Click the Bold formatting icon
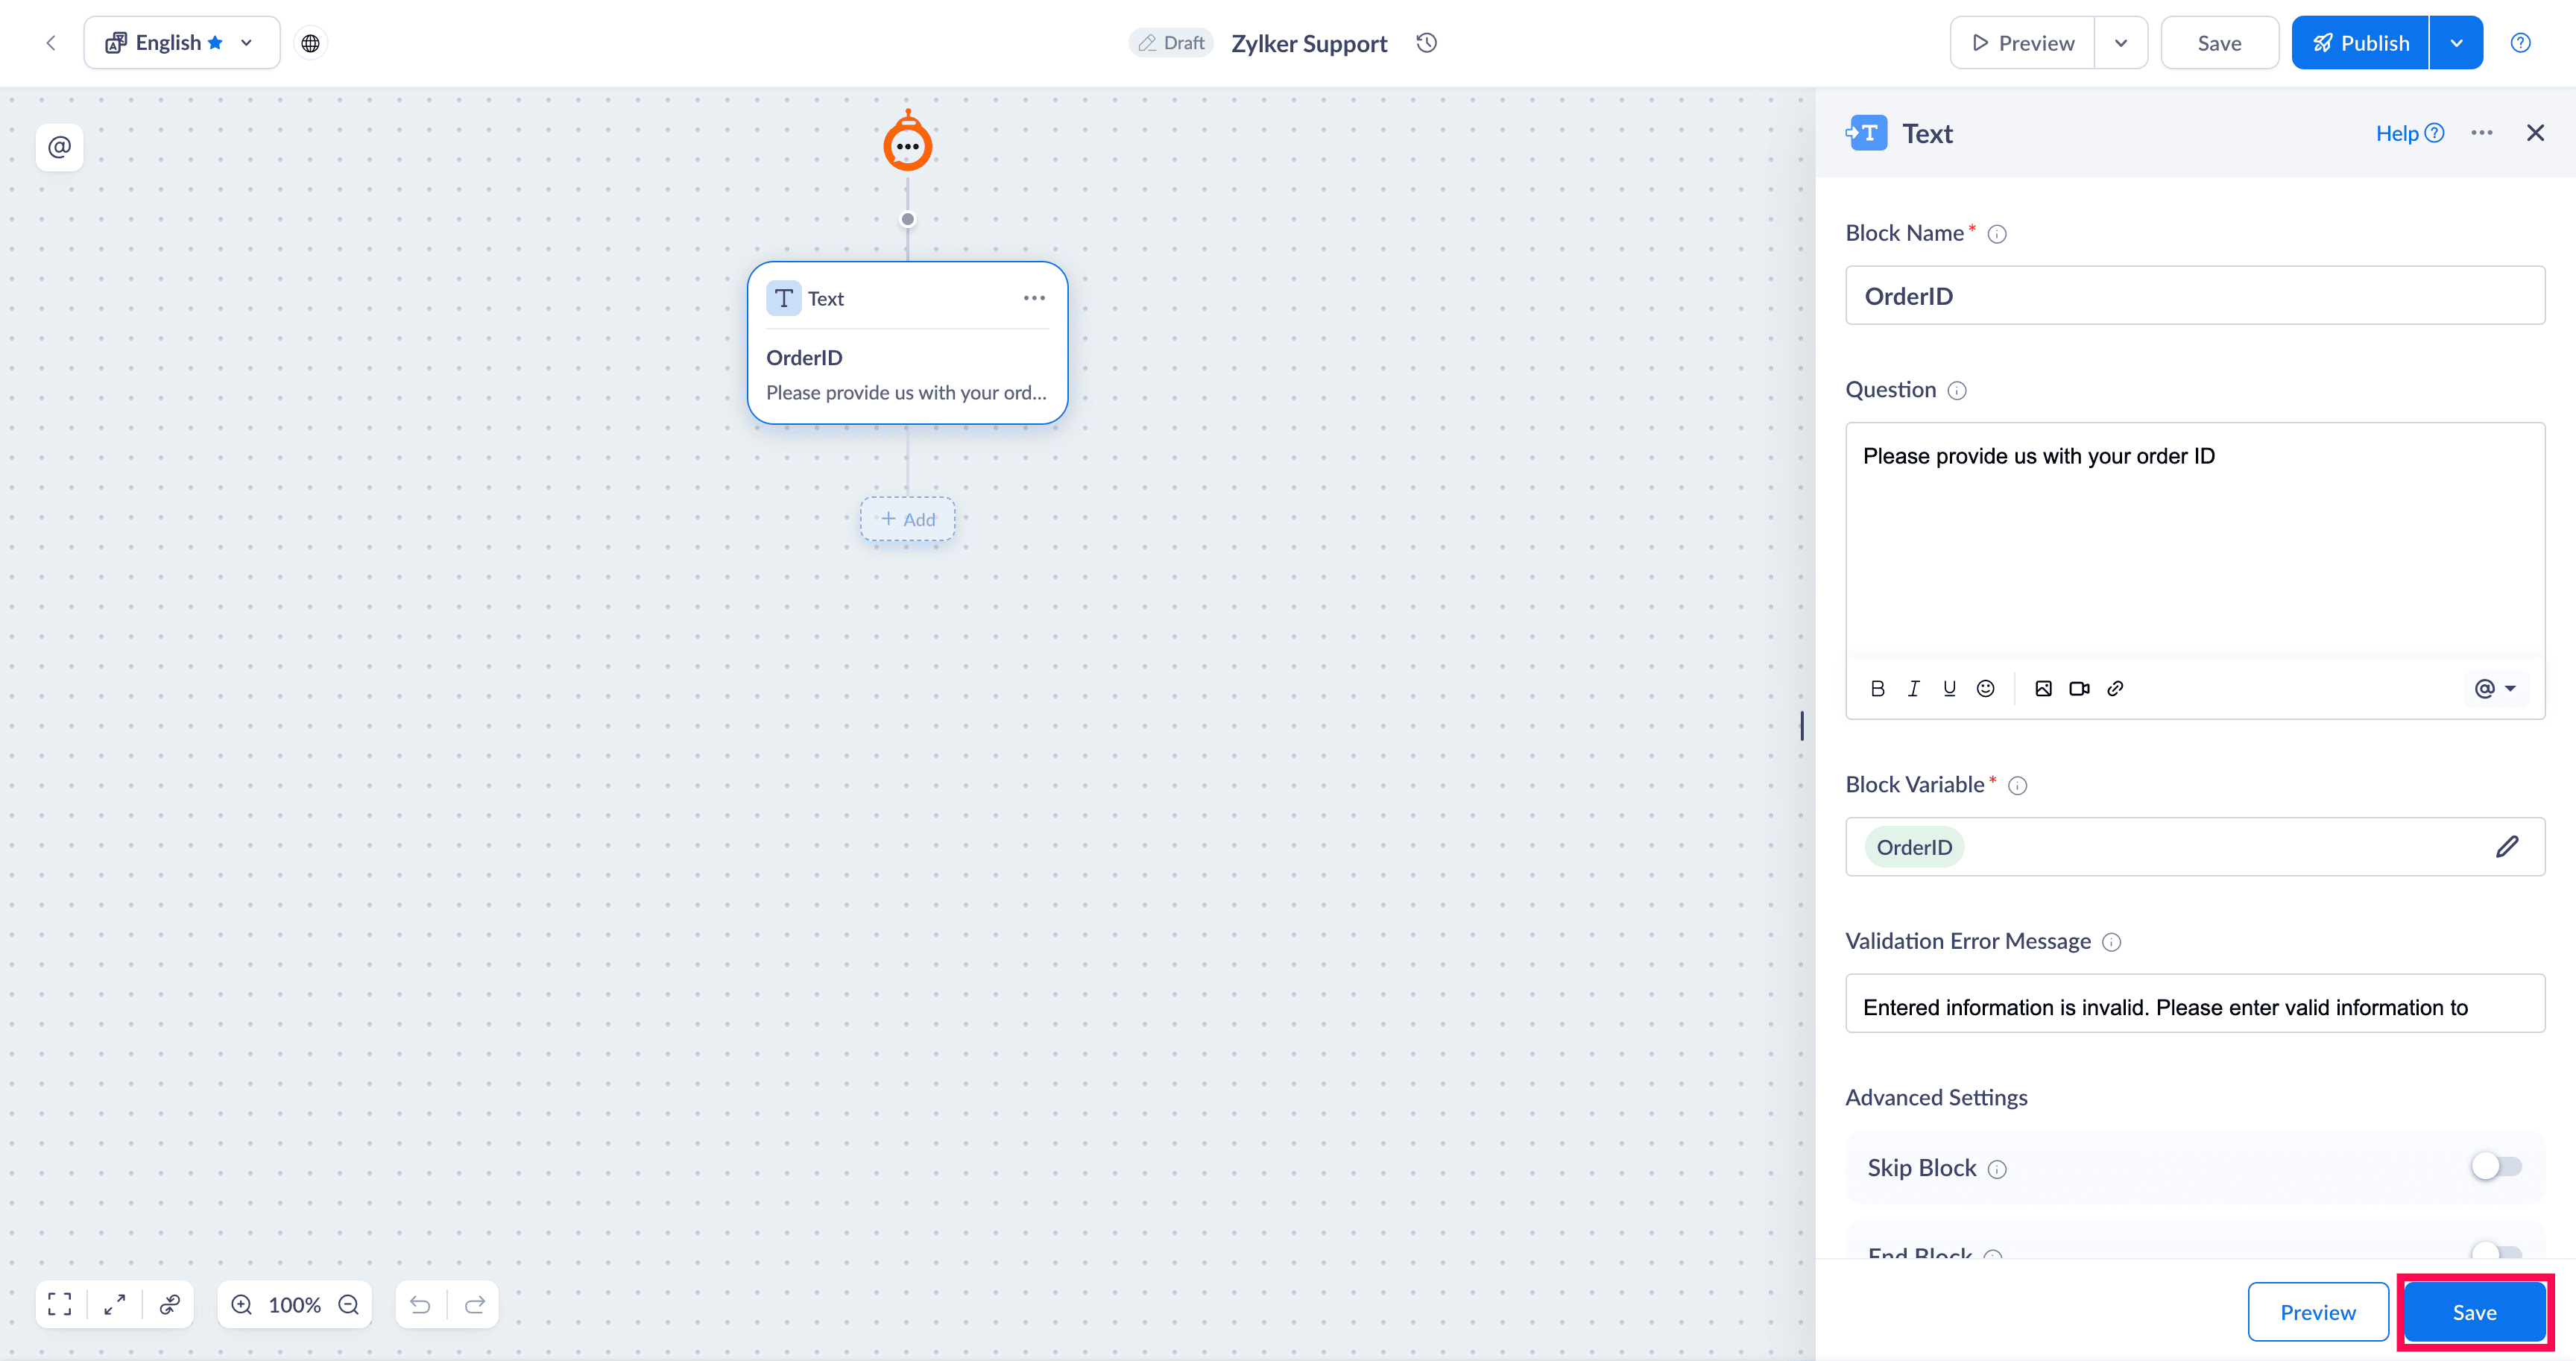Screen dimensions: 2576x1361 [1877, 688]
